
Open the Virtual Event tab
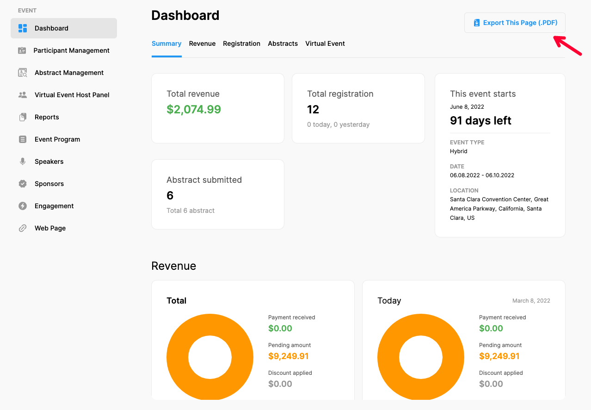[325, 43]
